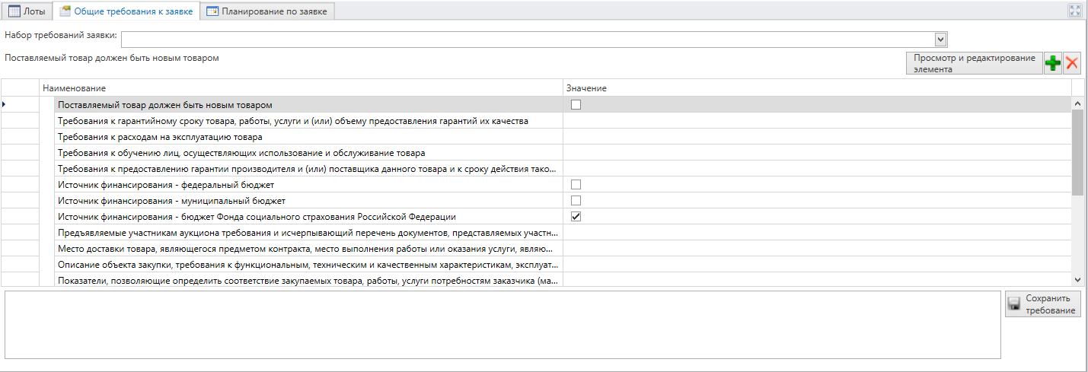Click the grid scrollbar down arrow
Screen dimensions: 1088x372
(x=1077, y=280)
